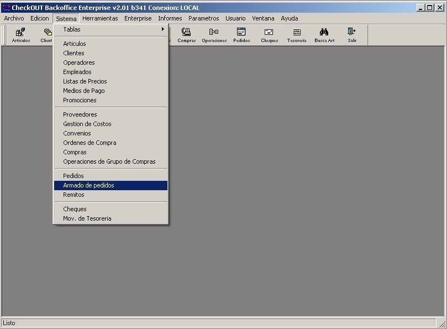Image resolution: width=447 pixels, height=329 pixels.
Task: Maximize the CheckOUT Backoffice window
Action: click(x=430, y=8)
